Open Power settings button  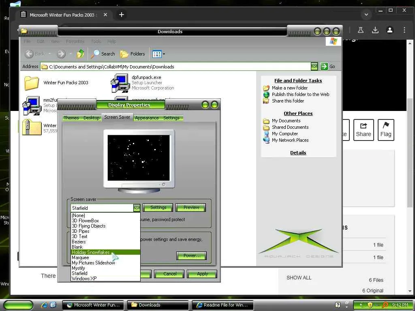(x=192, y=256)
